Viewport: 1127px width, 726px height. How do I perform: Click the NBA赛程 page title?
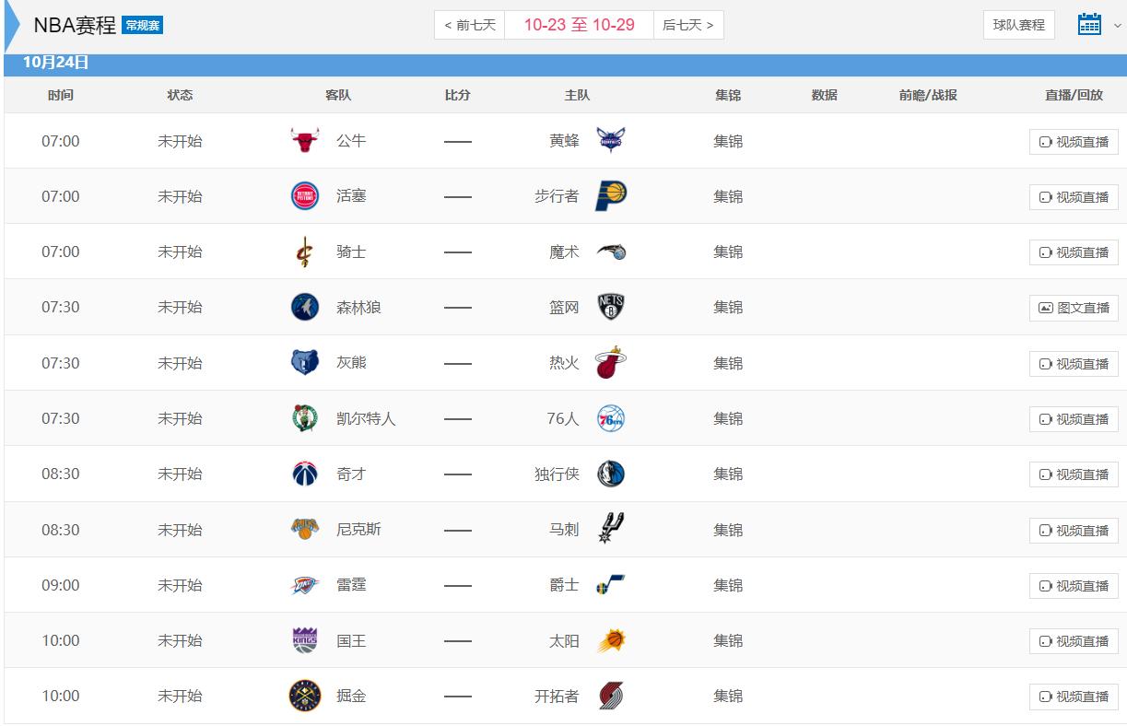pyautogui.click(x=75, y=25)
